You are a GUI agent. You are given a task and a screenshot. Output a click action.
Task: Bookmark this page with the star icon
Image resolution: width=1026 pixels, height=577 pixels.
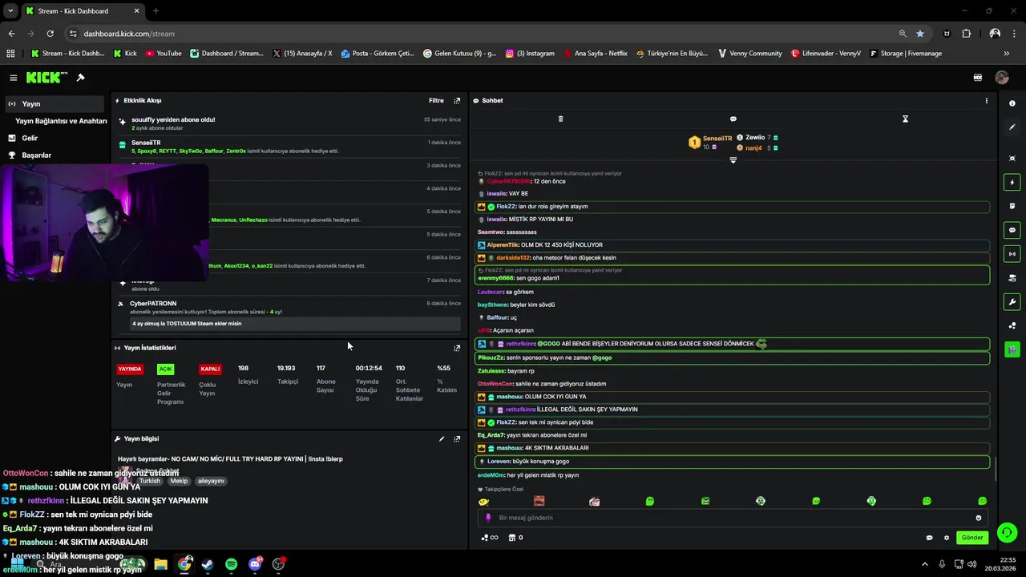[919, 34]
